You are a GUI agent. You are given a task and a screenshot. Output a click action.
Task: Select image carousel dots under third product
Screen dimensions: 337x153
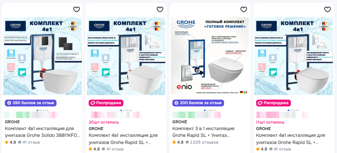210,110
